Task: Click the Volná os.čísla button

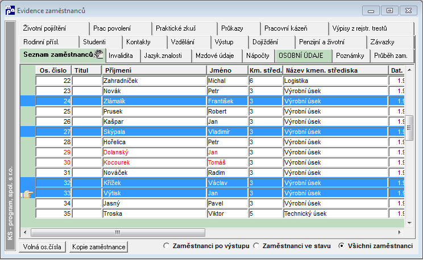Action: pos(42,247)
